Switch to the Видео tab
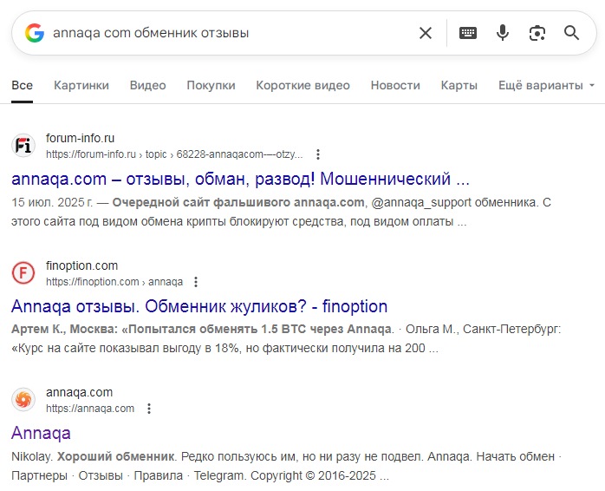Viewport: 605px width, 491px height. 147,85
